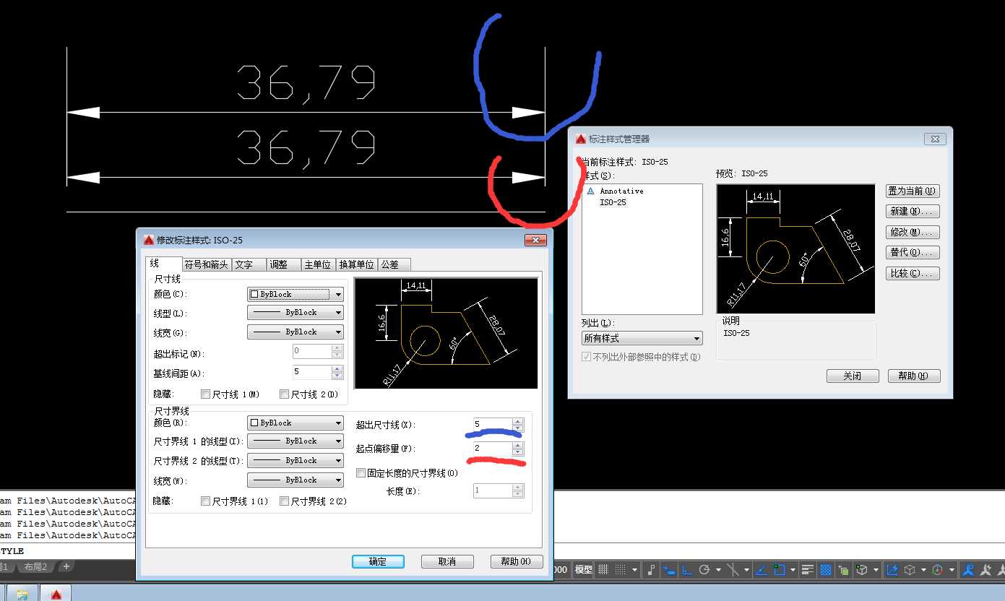The height and width of the screenshot is (601, 1005).
Task: Click the Annotative style icon in the list
Action: (590, 191)
